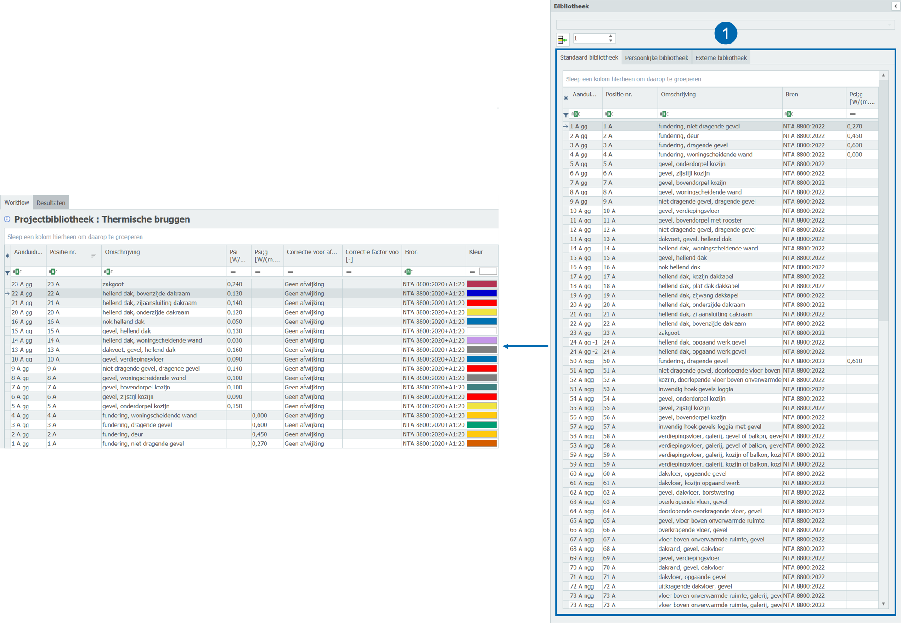Screen dimensions: 901x623
Task: Click the asterisk icon in Projectbibliotheek header
Action: 7,256
